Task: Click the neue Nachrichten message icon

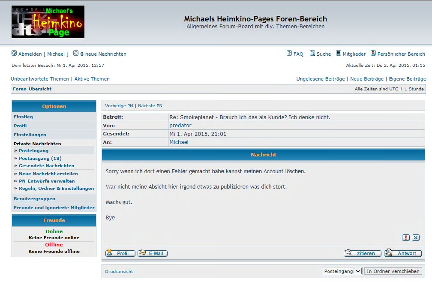Action: [76, 54]
